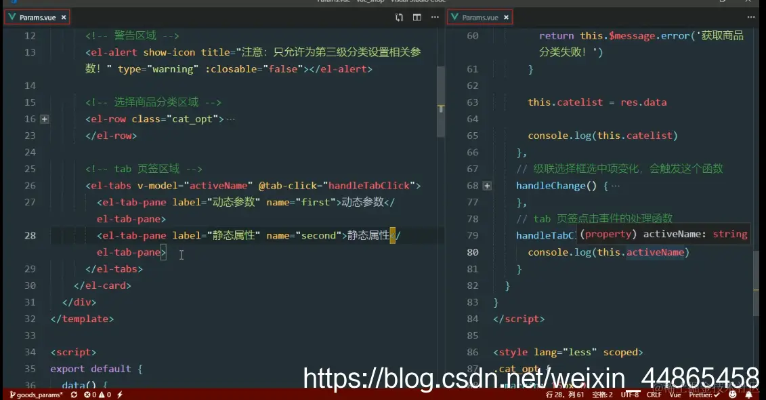The height and width of the screenshot is (400, 766).
Task: Click name="second" attribute on line 28
Action: pos(304,236)
